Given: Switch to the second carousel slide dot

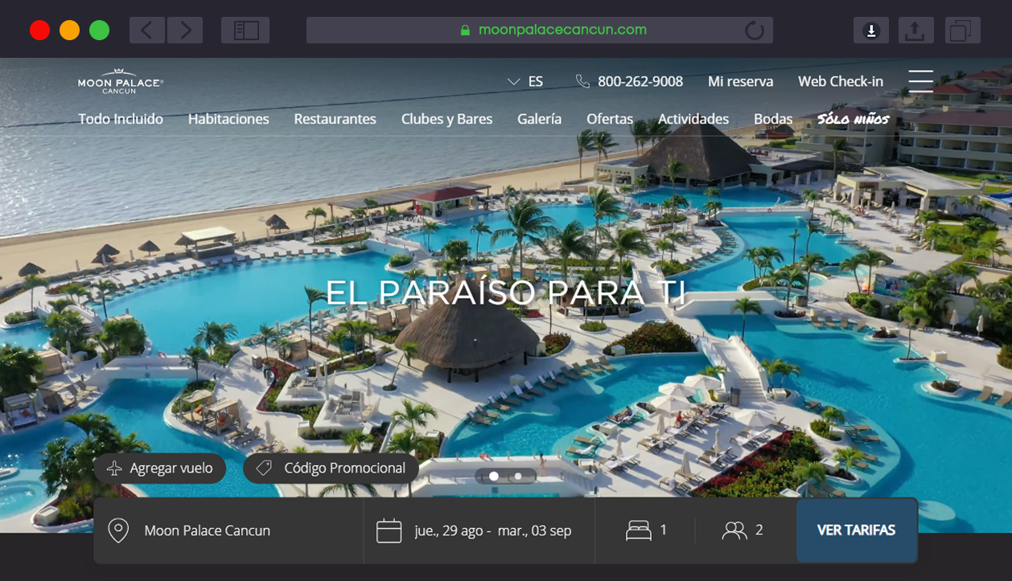Looking at the screenshot, I should 518,477.
